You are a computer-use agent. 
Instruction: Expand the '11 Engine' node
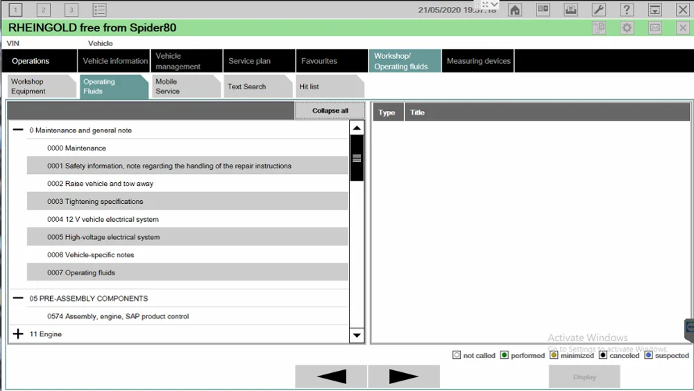click(18, 334)
